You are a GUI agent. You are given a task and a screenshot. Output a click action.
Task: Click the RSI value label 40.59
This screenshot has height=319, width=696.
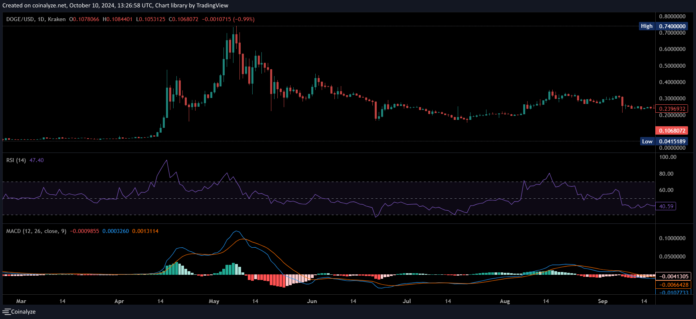(666, 206)
